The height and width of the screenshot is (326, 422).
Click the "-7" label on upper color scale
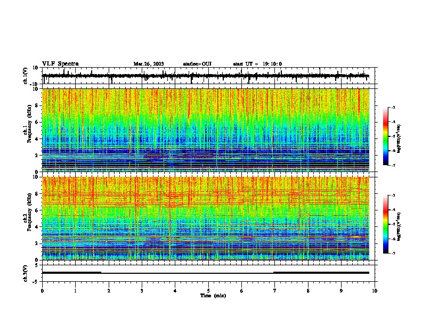click(393, 165)
